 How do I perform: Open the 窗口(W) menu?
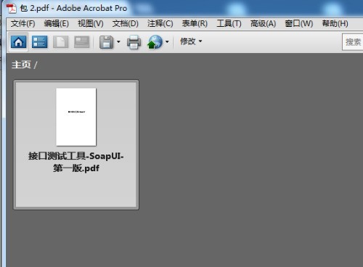click(299, 24)
